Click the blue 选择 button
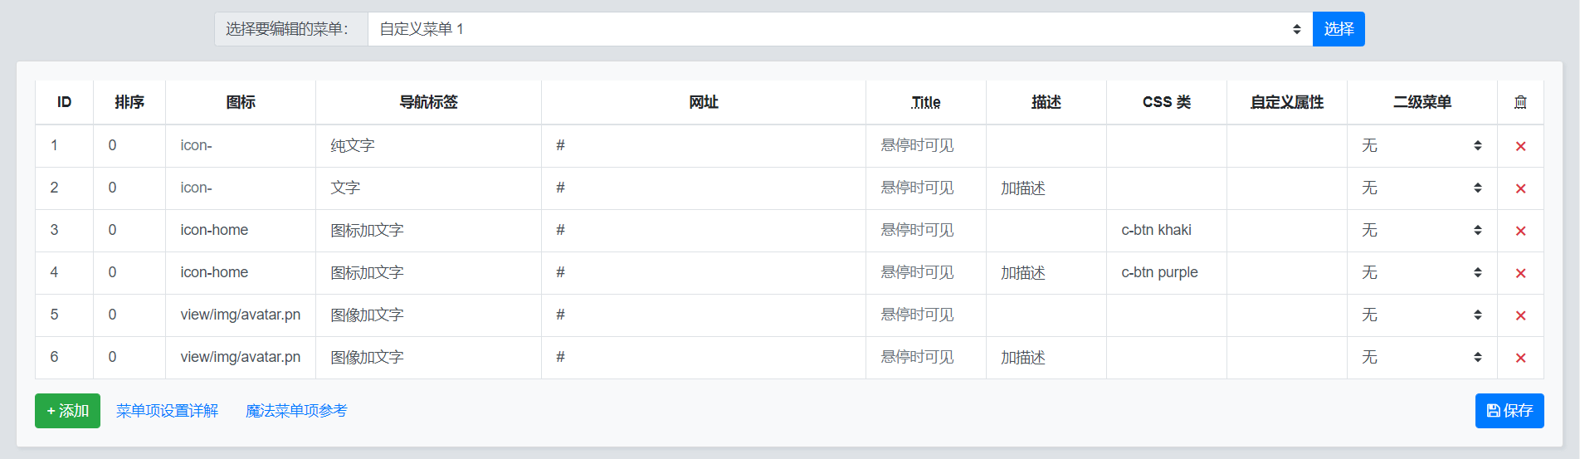This screenshot has height=459, width=1580. [1339, 29]
